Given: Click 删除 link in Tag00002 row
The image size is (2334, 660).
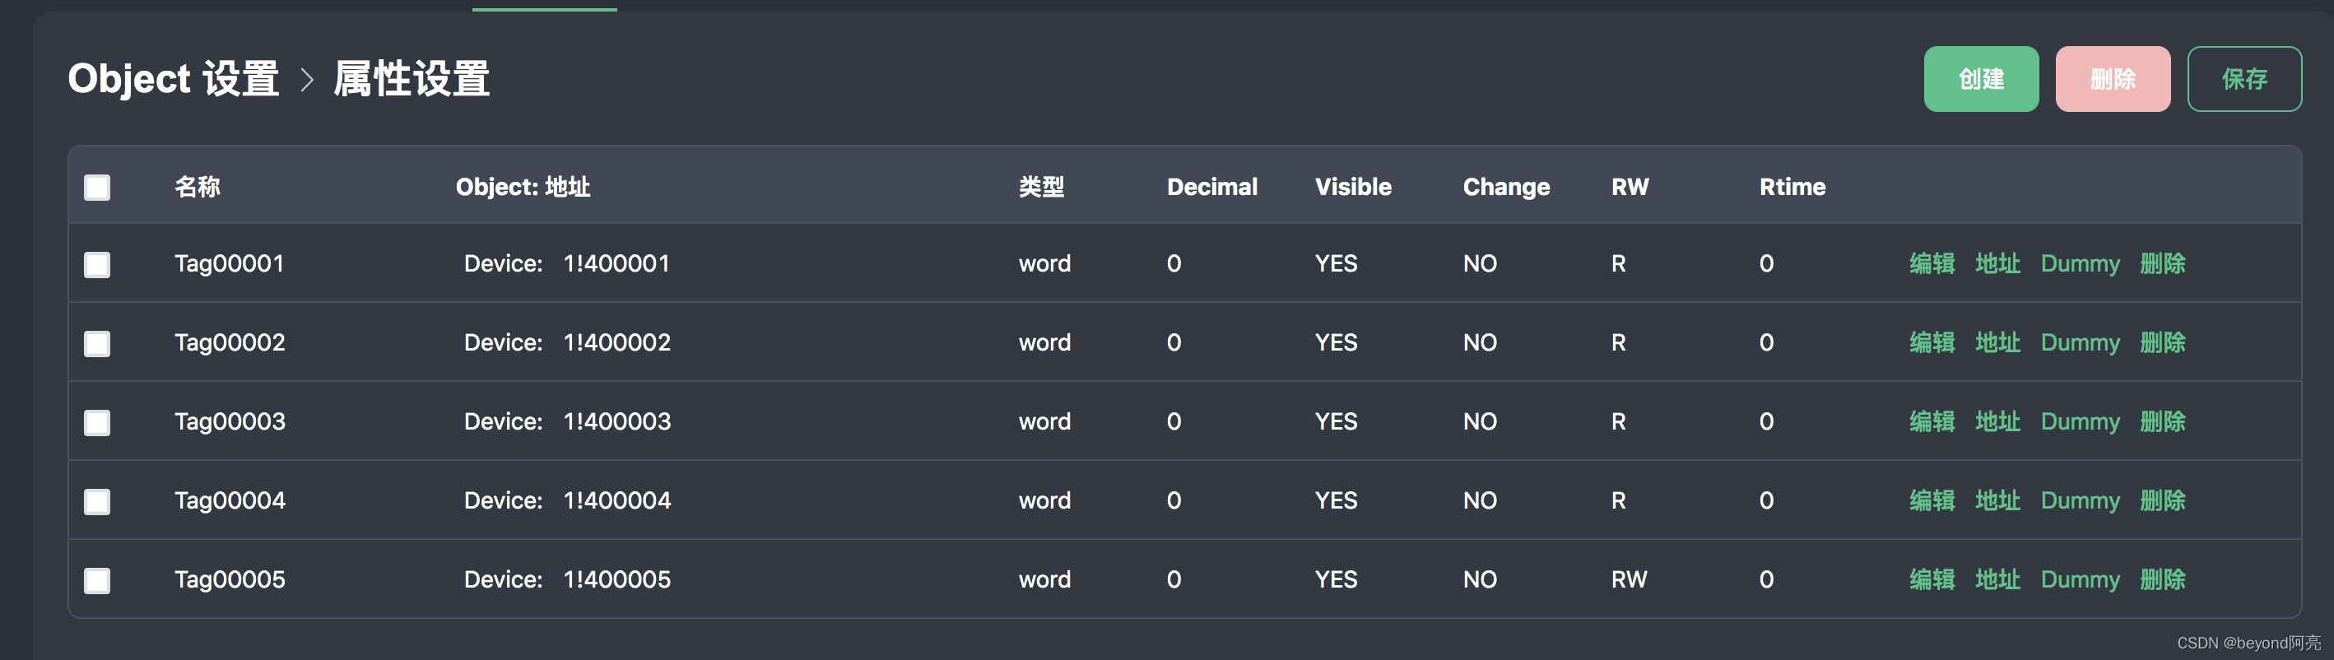Looking at the screenshot, I should pos(2163,342).
